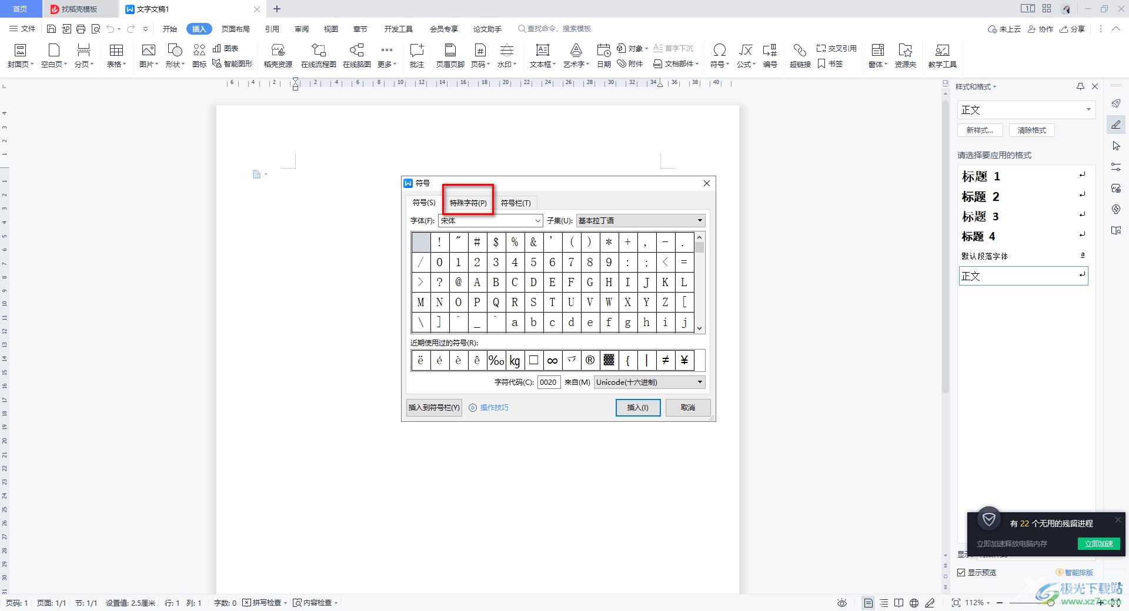This screenshot has height=611, width=1129.
Task: Click the insert (插入) button in dialog
Action: click(x=638, y=408)
